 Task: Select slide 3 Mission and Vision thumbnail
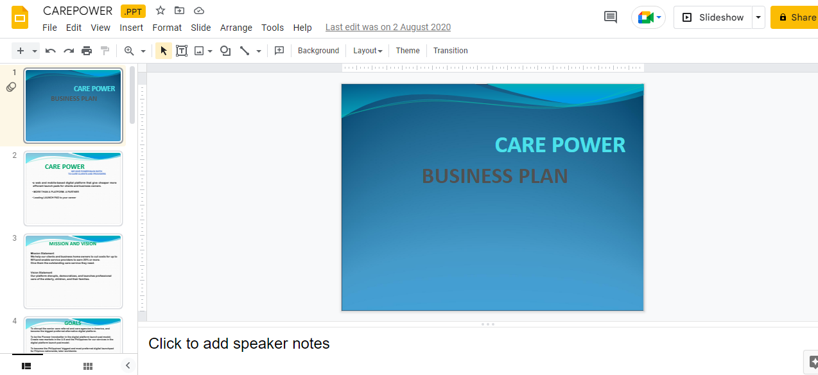coord(73,271)
